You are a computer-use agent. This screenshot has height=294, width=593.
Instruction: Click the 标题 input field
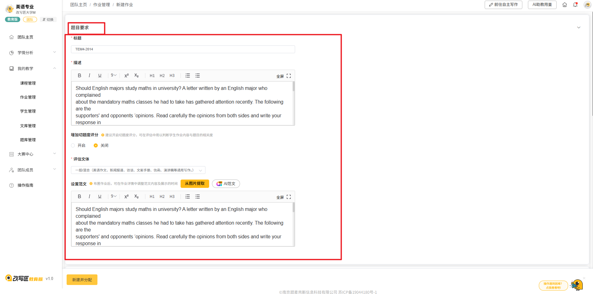coord(183,49)
